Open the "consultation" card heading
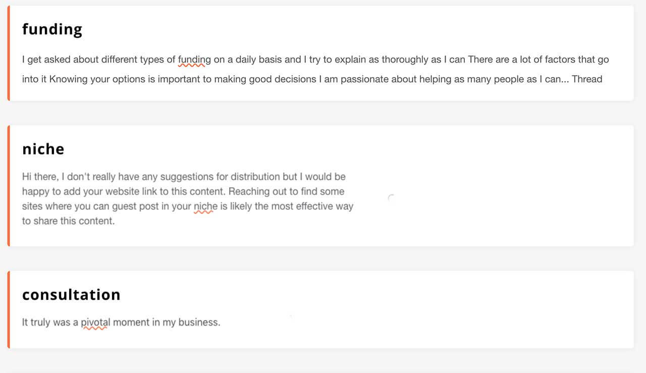Image resolution: width=646 pixels, height=373 pixels. pyautogui.click(x=71, y=294)
